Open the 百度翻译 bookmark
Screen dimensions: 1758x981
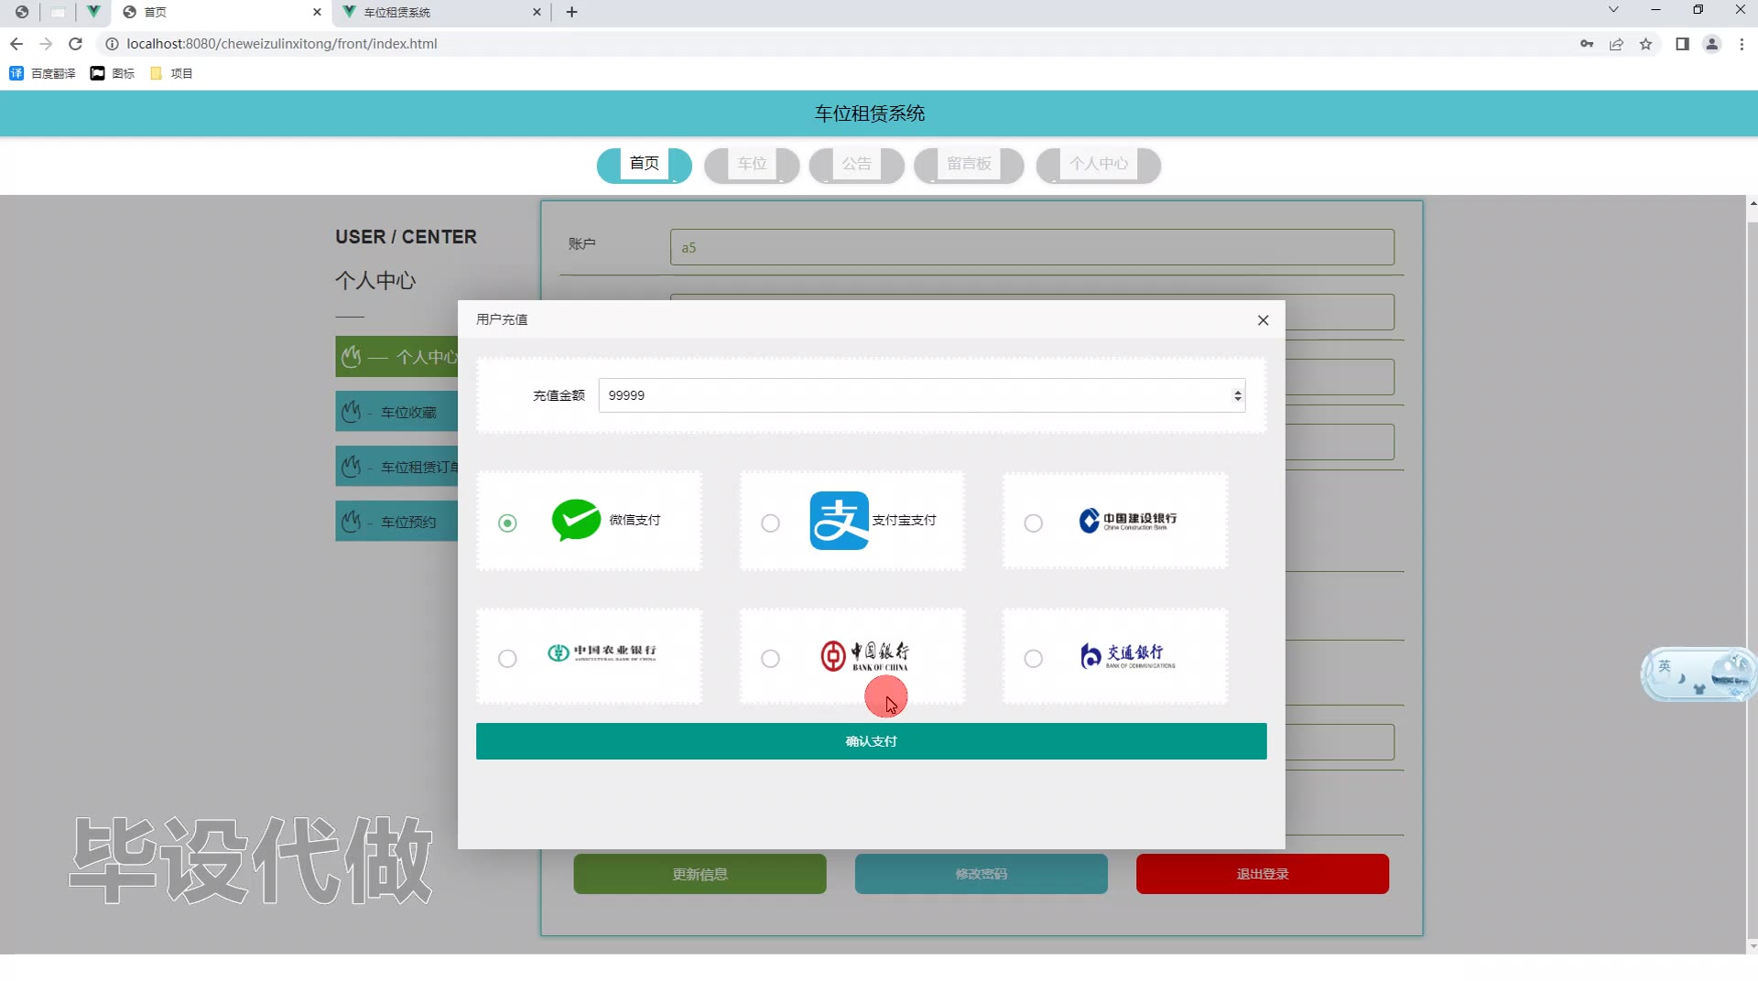click(x=42, y=73)
